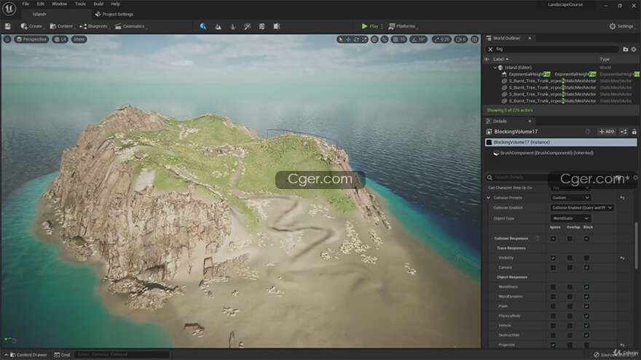The height and width of the screenshot is (360, 641).
Task: Check Block for Vehicle object response
Action: pyautogui.click(x=586, y=326)
